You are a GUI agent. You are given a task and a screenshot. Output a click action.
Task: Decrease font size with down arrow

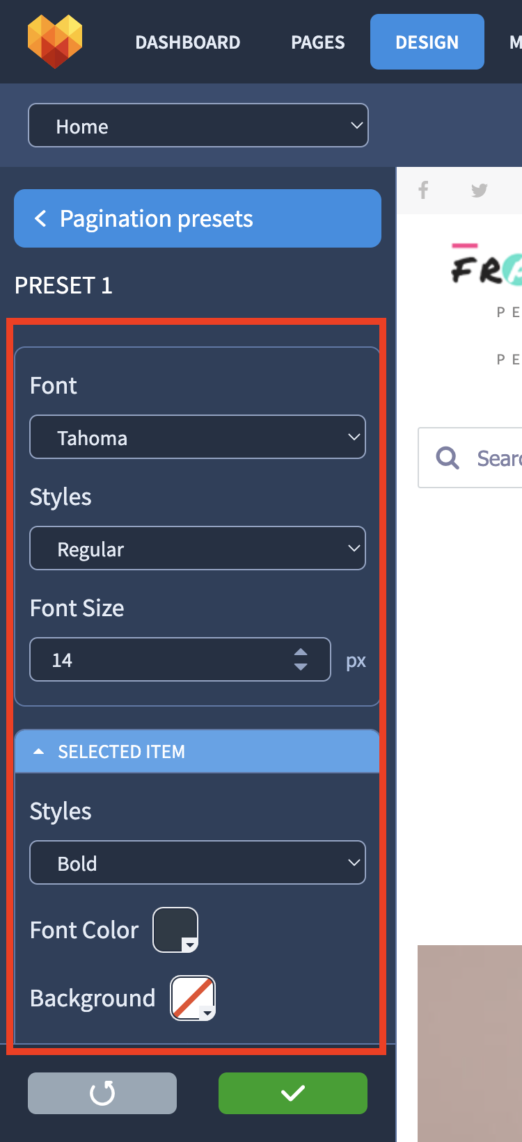(x=301, y=667)
